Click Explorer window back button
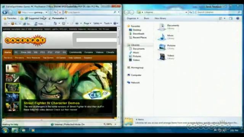The image size is (244, 137). (126, 12)
